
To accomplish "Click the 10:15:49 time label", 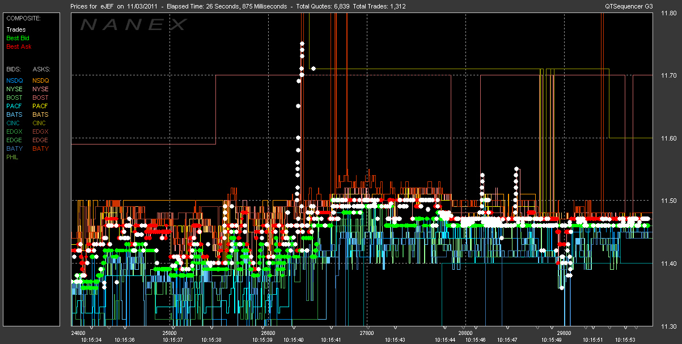I will tap(551, 340).
